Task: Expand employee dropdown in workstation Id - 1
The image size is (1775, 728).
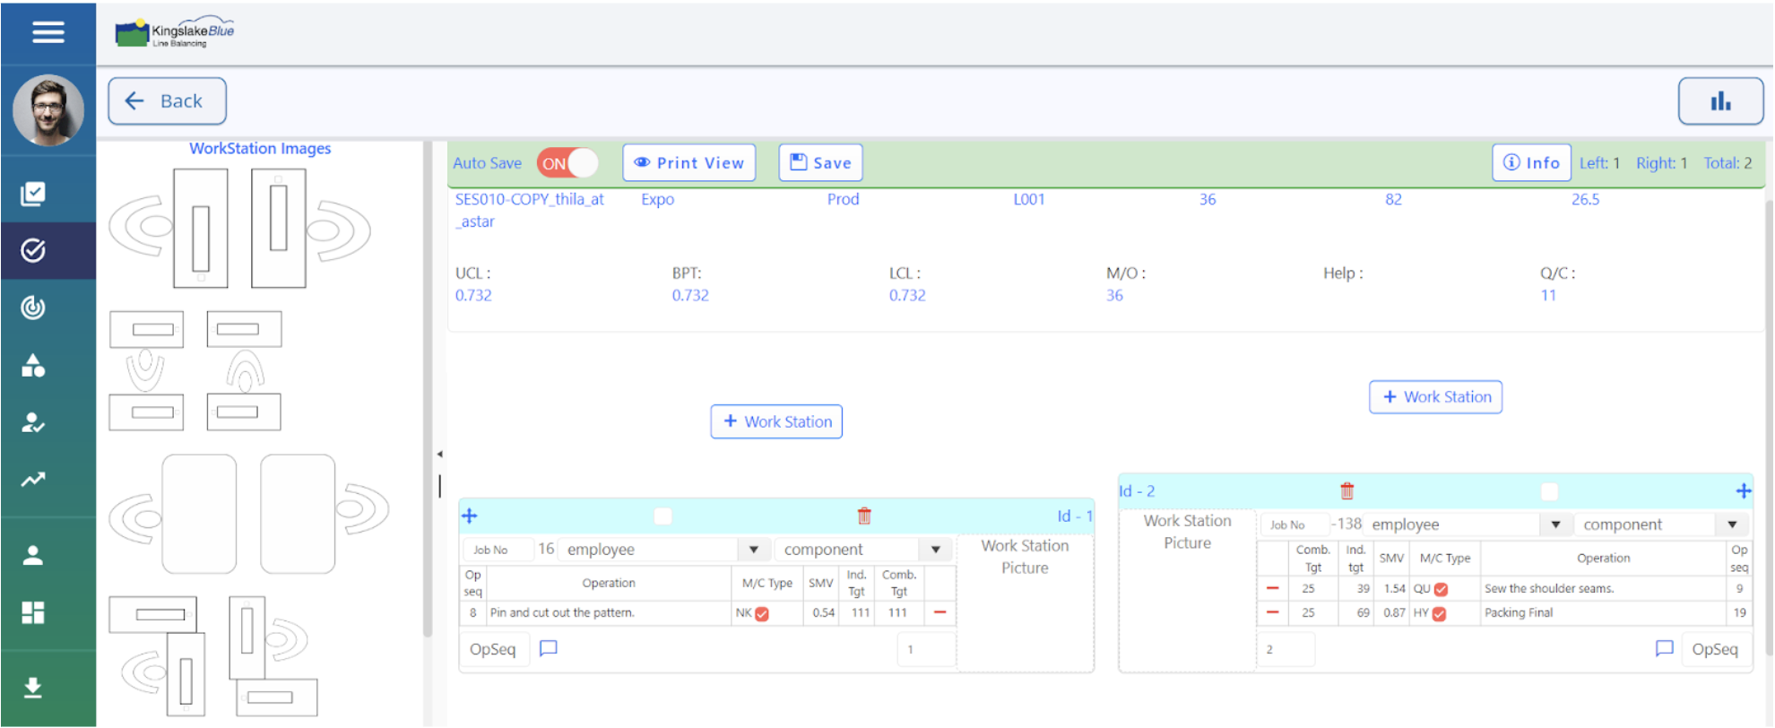Action: tap(754, 550)
